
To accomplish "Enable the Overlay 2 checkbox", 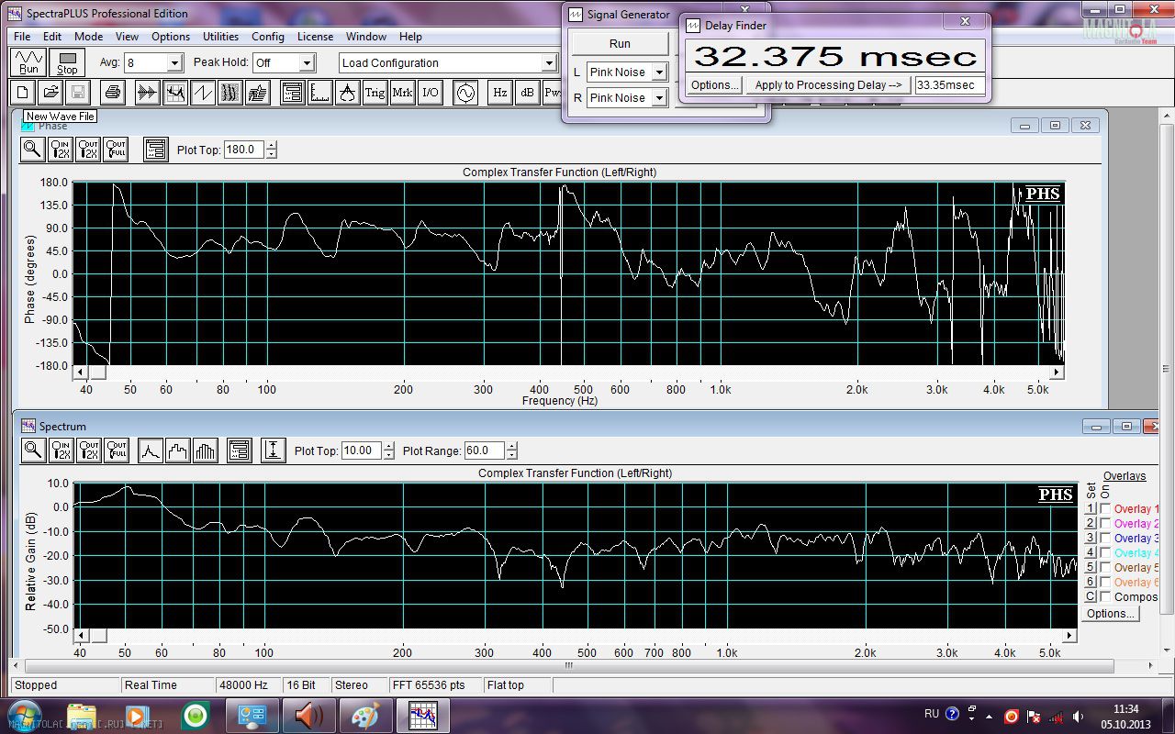I will (x=1105, y=524).
